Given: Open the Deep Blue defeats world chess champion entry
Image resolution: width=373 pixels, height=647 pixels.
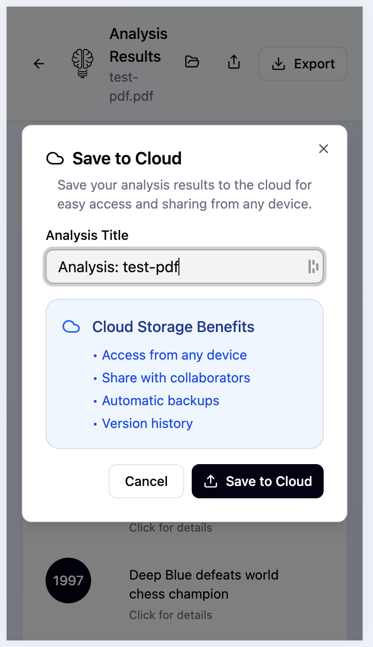Looking at the screenshot, I should (204, 584).
